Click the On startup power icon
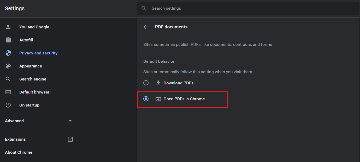The width and height of the screenshot is (360, 162). (8, 105)
